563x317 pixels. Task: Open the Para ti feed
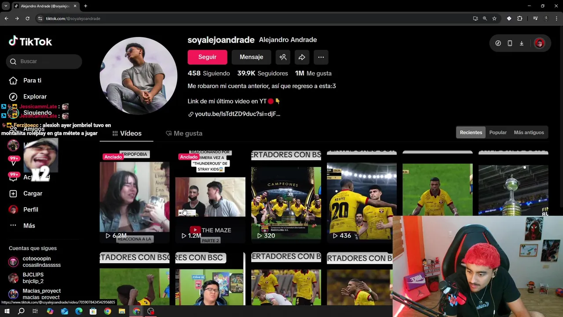tap(32, 81)
